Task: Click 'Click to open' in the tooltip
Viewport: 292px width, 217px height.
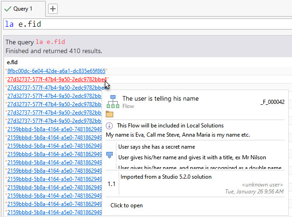Action: click(x=127, y=205)
